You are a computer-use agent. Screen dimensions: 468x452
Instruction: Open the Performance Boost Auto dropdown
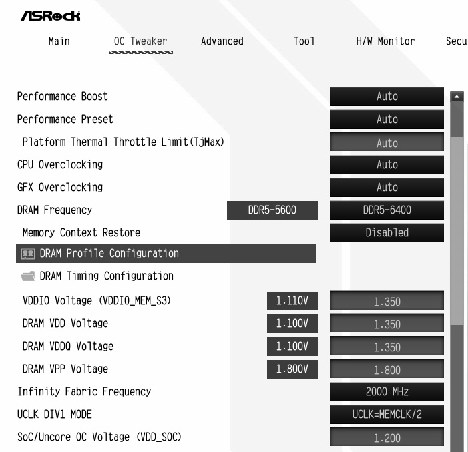[387, 97]
